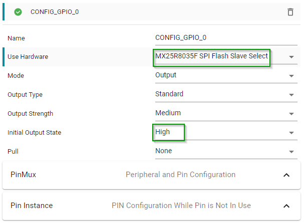Open the Pull dropdown arrow
This screenshot has width=304, height=223.
point(291,152)
